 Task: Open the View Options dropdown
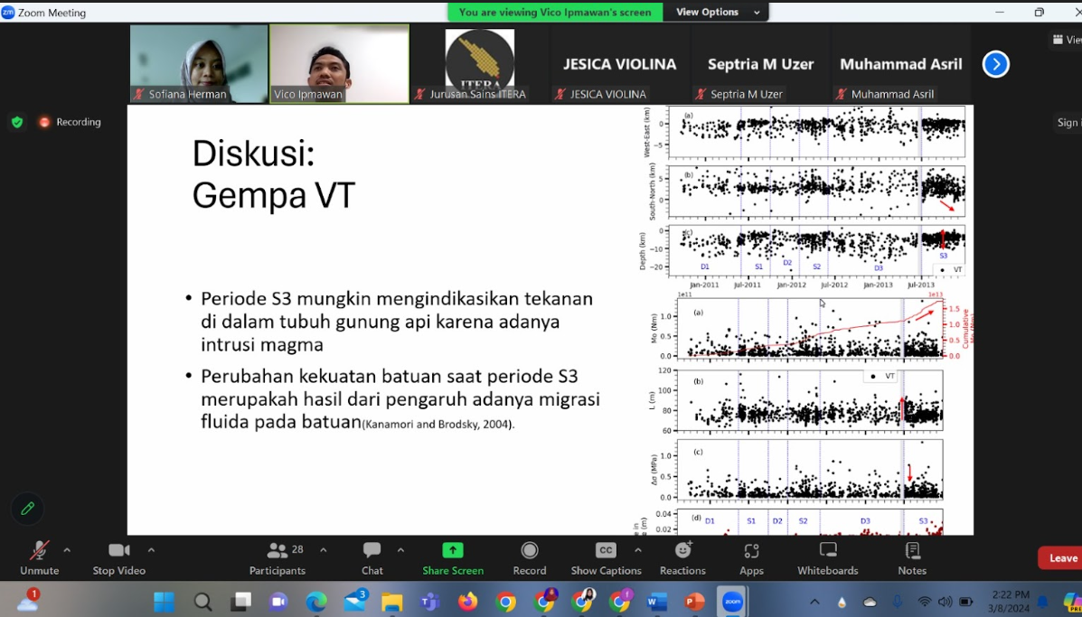[716, 12]
